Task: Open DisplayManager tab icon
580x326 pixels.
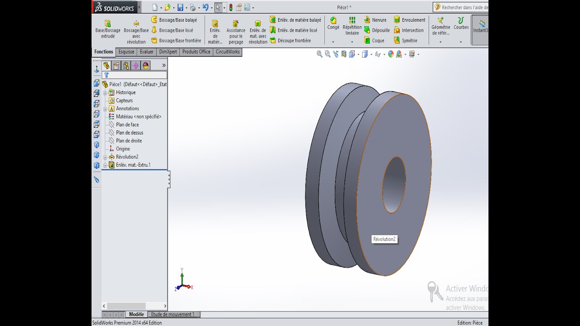Action: click(145, 66)
